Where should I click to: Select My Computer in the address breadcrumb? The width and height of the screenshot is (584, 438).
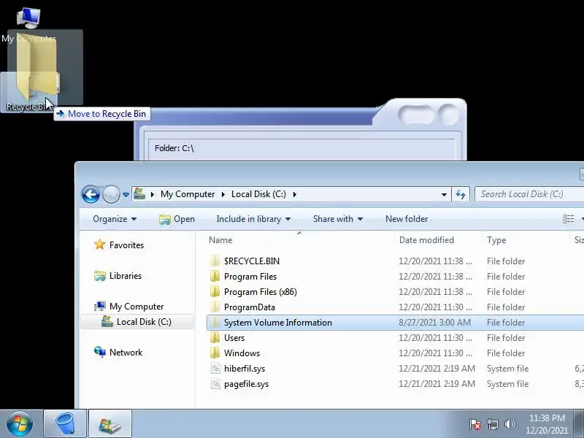coord(188,194)
